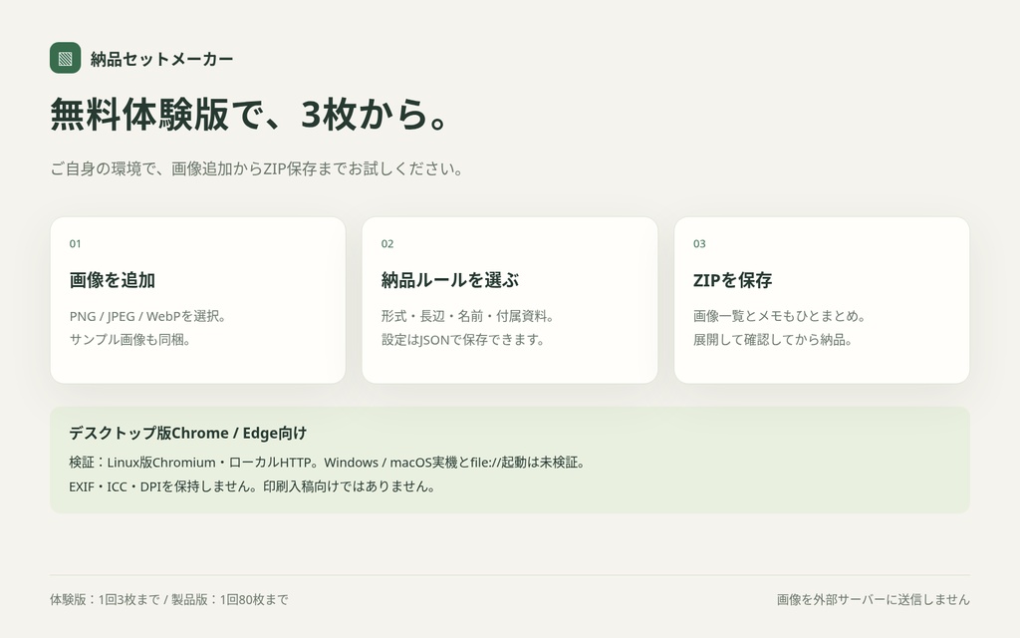Click the step number 02 label
This screenshot has height=638, width=1020.
pos(387,243)
